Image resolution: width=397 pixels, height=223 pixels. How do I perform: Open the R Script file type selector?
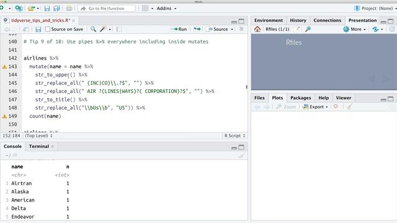pos(234,136)
